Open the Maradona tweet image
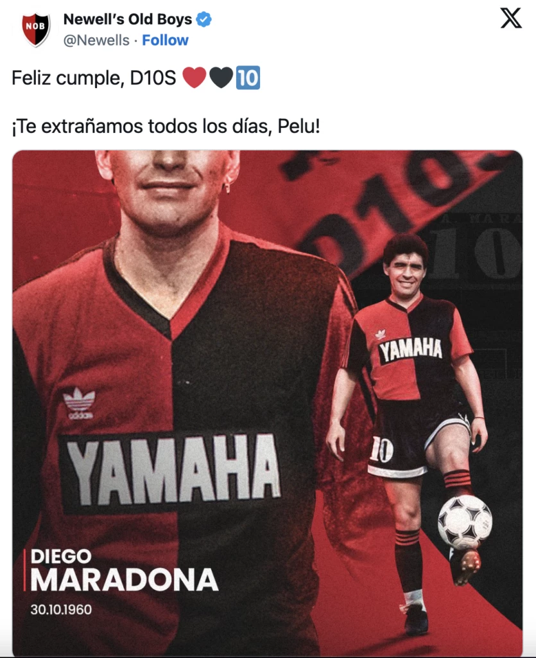 pyautogui.click(x=268, y=403)
